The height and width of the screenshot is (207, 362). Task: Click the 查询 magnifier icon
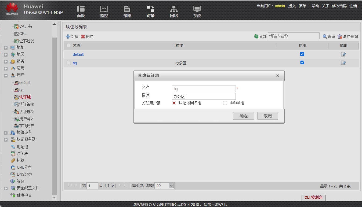click(x=325, y=36)
